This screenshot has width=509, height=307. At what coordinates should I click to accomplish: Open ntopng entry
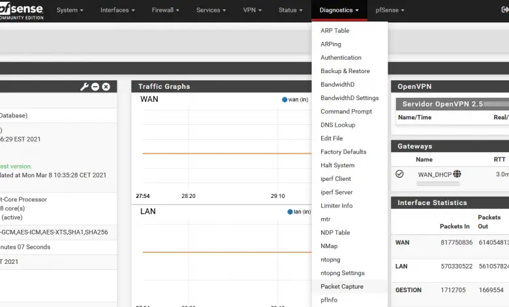coord(350,259)
